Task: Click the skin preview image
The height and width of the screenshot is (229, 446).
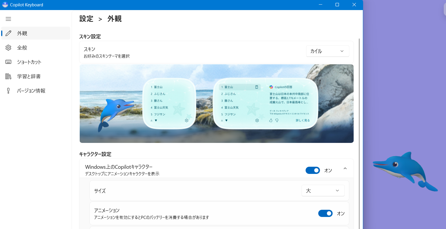Action: (217, 104)
